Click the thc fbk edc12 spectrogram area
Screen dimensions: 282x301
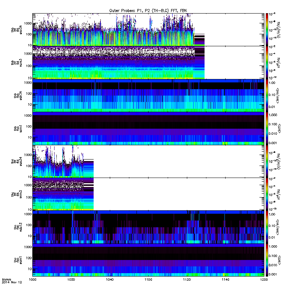[148, 227]
